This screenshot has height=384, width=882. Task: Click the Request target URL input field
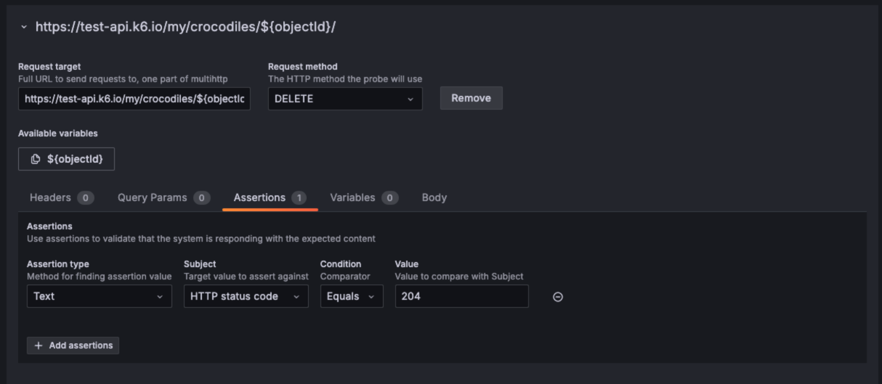(x=134, y=99)
